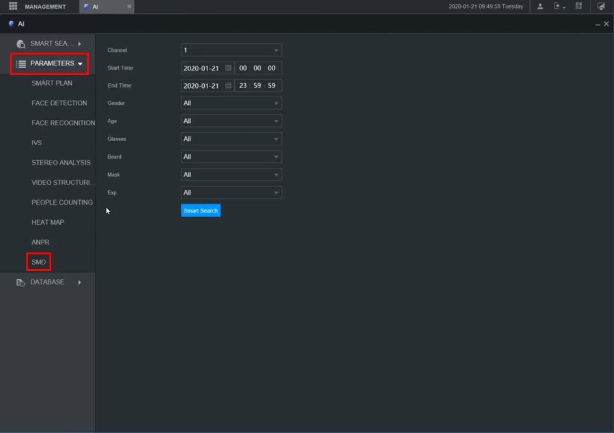Open FACE RECOGNITION settings

click(x=63, y=123)
